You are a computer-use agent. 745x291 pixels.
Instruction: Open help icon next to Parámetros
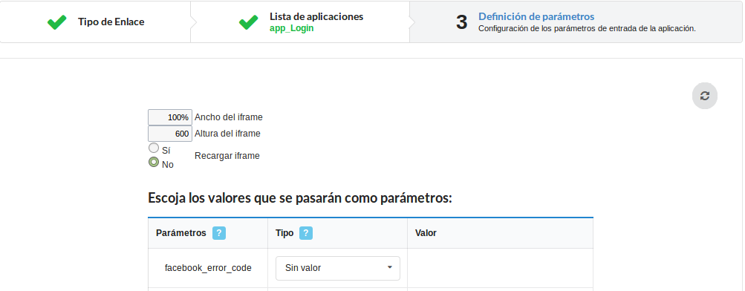pos(219,233)
